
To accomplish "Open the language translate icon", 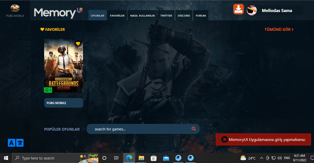I will pyautogui.click(x=16, y=143).
